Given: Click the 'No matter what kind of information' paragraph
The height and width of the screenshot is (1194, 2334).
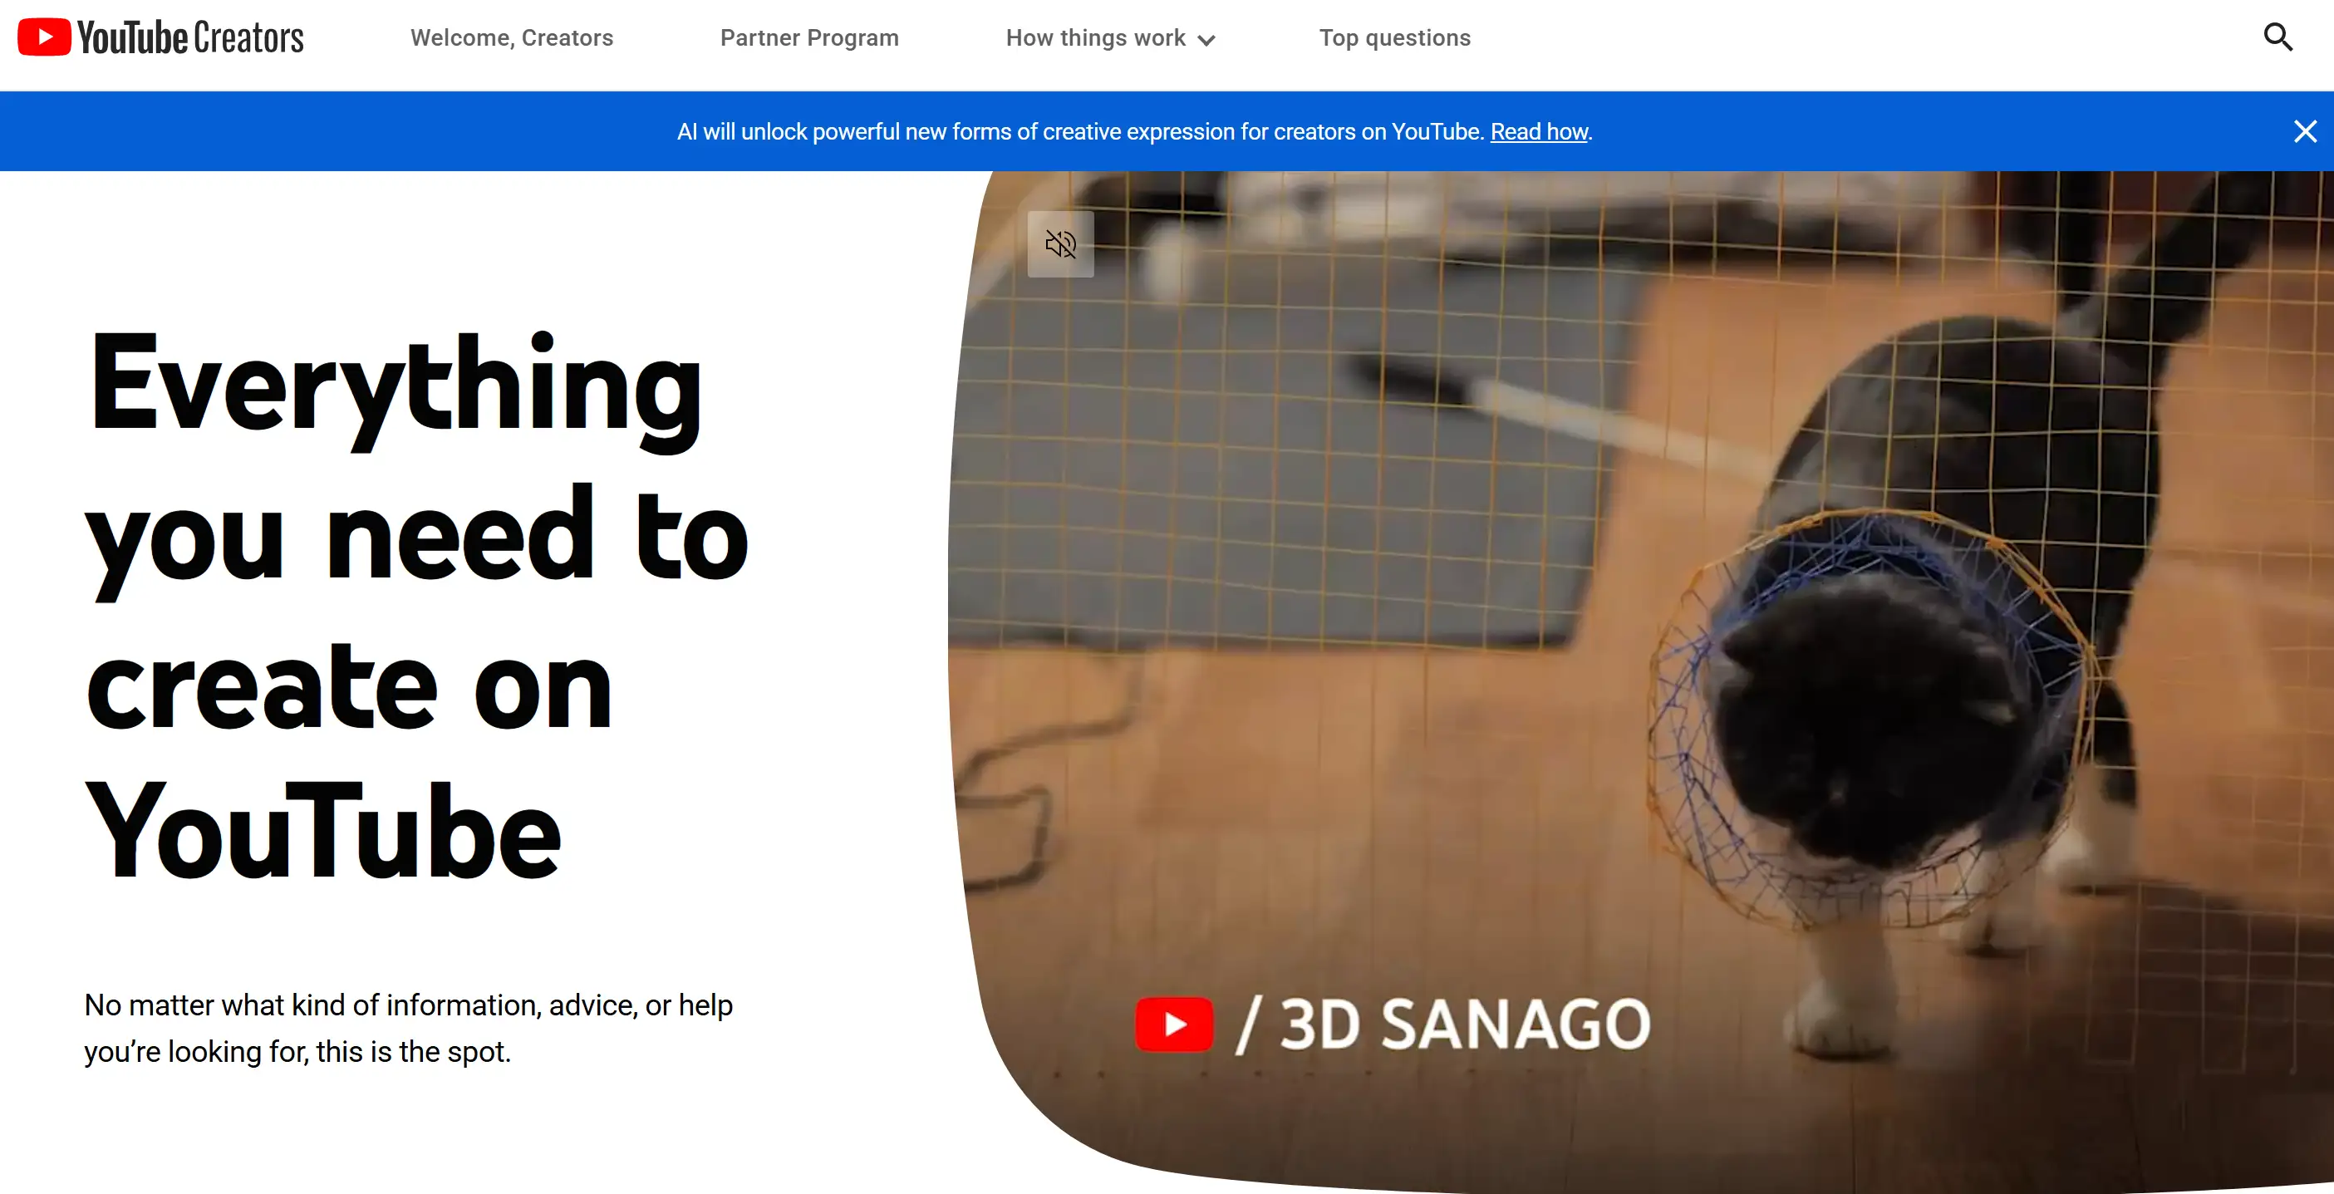Looking at the screenshot, I should tap(408, 1028).
